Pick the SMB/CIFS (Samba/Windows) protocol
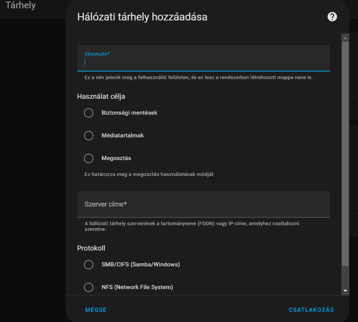Screen dimensions: 358x322 click(88, 264)
